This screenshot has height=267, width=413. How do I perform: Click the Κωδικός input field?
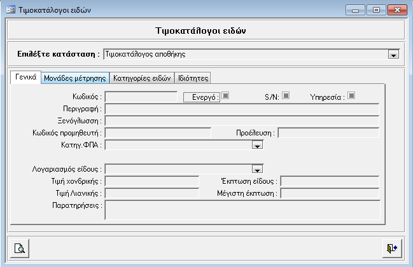[141, 97]
